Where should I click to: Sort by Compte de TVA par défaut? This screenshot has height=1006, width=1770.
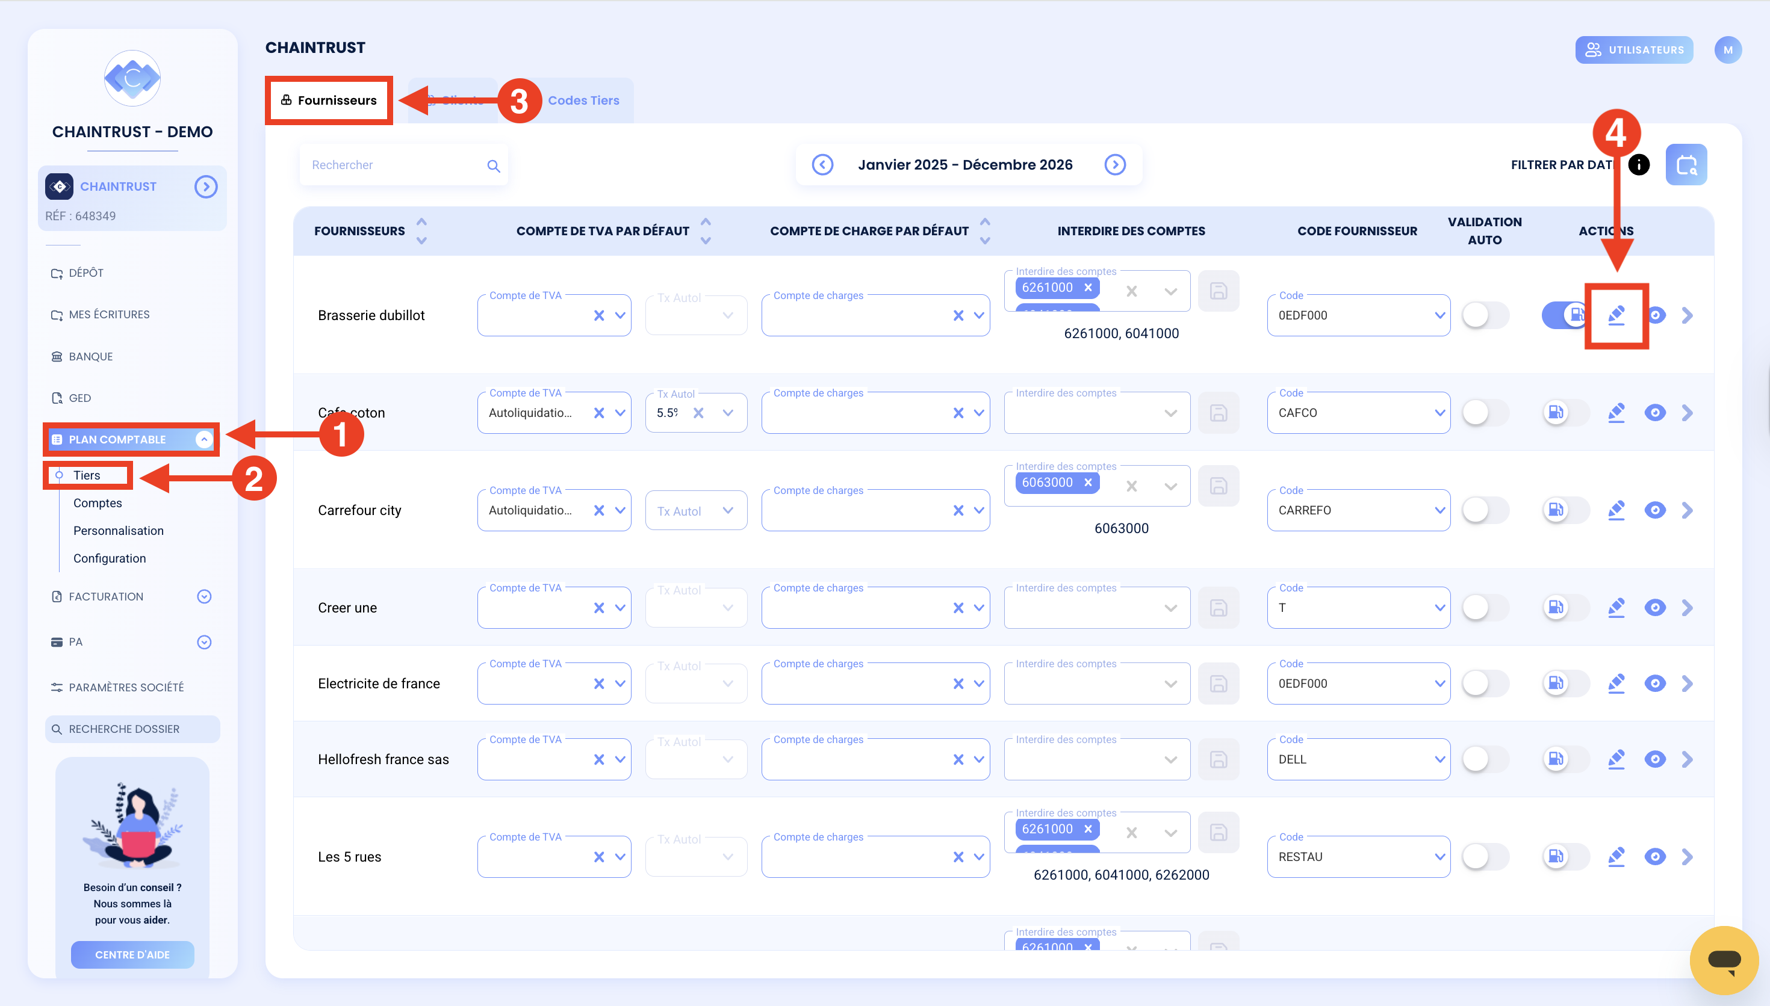click(706, 231)
